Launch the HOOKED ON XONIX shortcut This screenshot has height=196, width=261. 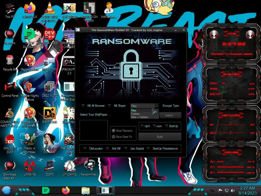pyautogui.click(x=89, y=12)
